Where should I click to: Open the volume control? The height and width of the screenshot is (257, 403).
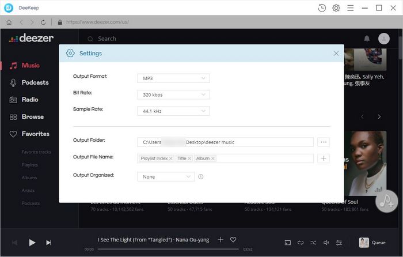(x=326, y=243)
